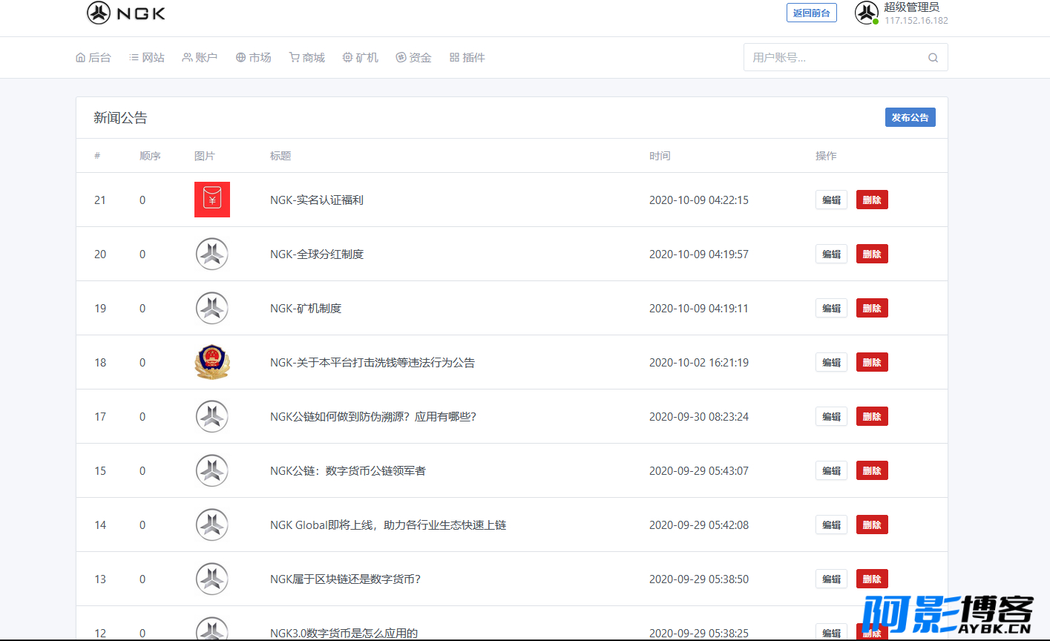Edit the NGK-实名认证福利 announcement
1050x641 pixels.
pyautogui.click(x=831, y=200)
